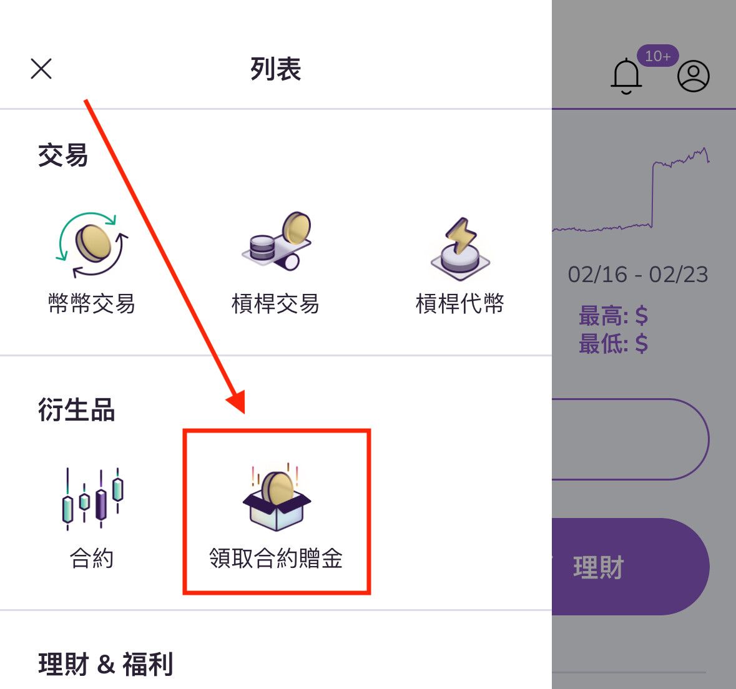The height and width of the screenshot is (689, 736).
Task: Select the 衍生品 section heading
Action: point(76,410)
